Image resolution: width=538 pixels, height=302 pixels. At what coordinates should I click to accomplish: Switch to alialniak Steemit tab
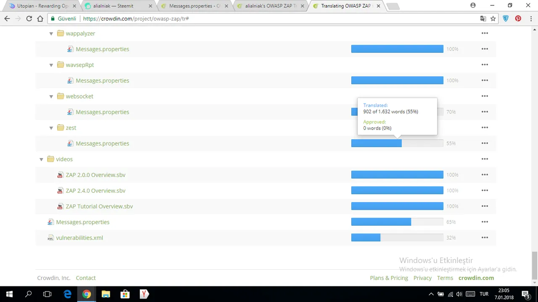(x=118, y=6)
